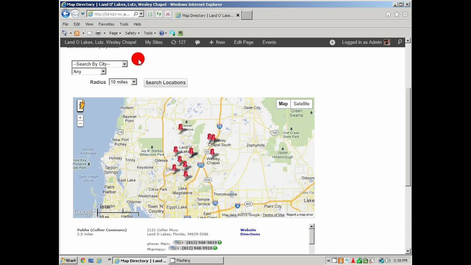Click the browser Forward arrow button

75,14
